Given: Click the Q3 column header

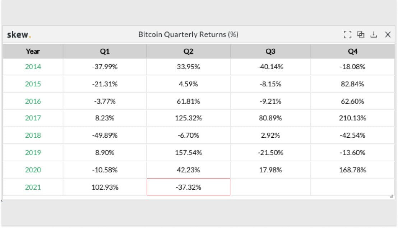Looking at the screenshot, I should 270,51.
